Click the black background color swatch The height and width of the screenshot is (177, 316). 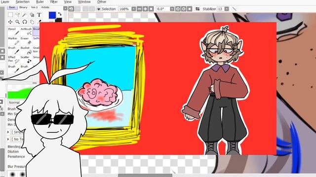59,20
